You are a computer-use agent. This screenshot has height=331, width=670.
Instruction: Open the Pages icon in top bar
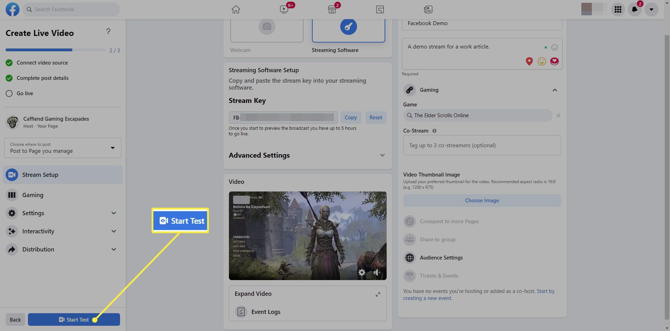(x=380, y=9)
